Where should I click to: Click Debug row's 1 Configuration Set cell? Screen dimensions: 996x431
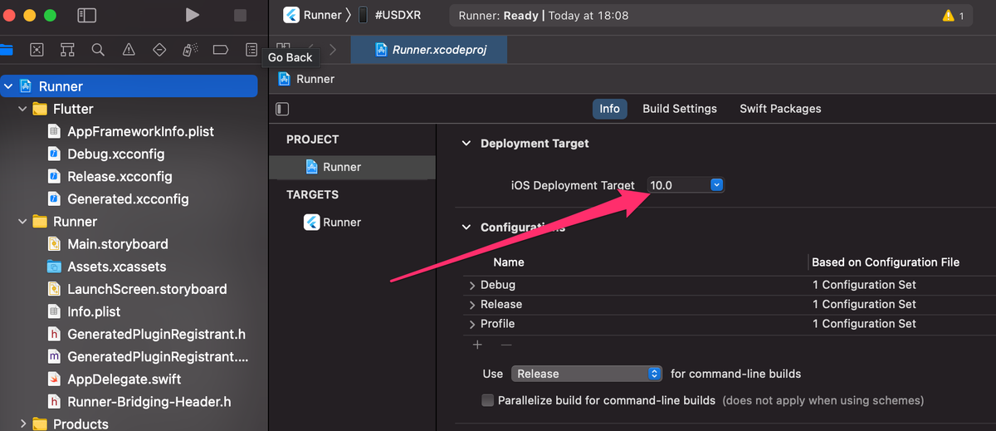[x=865, y=285]
